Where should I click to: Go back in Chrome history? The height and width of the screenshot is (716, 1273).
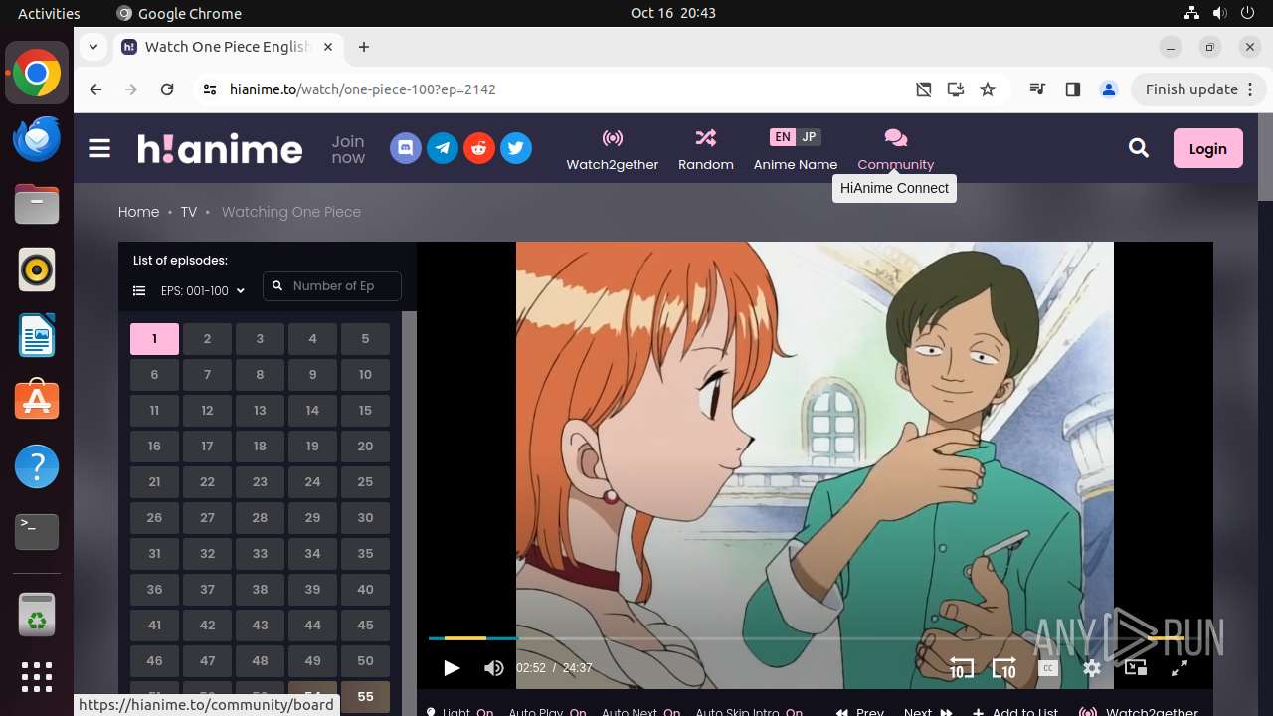pyautogui.click(x=95, y=89)
